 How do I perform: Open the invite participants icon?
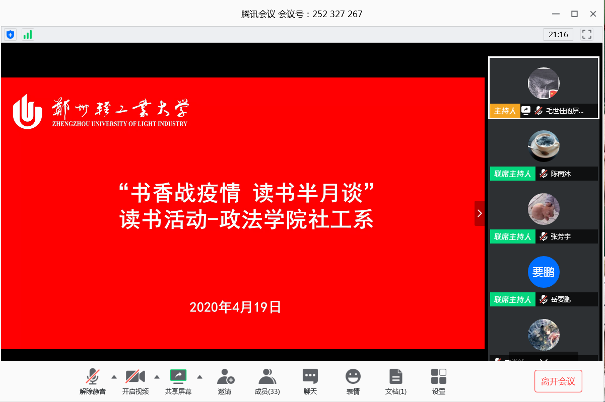pyautogui.click(x=225, y=381)
